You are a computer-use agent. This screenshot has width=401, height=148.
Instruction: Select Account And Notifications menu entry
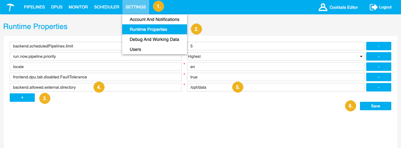pyautogui.click(x=154, y=19)
